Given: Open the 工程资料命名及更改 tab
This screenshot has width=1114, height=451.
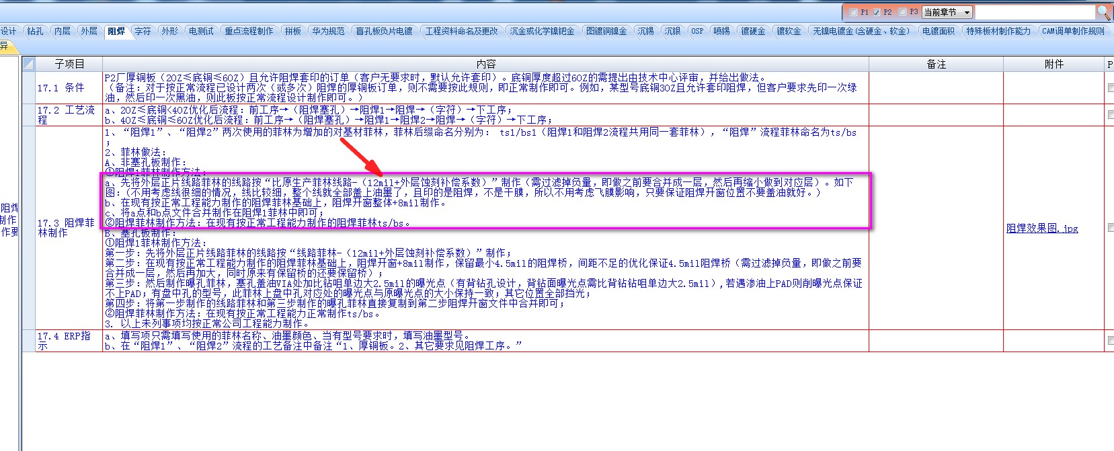Looking at the screenshot, I should click(462, 31).
